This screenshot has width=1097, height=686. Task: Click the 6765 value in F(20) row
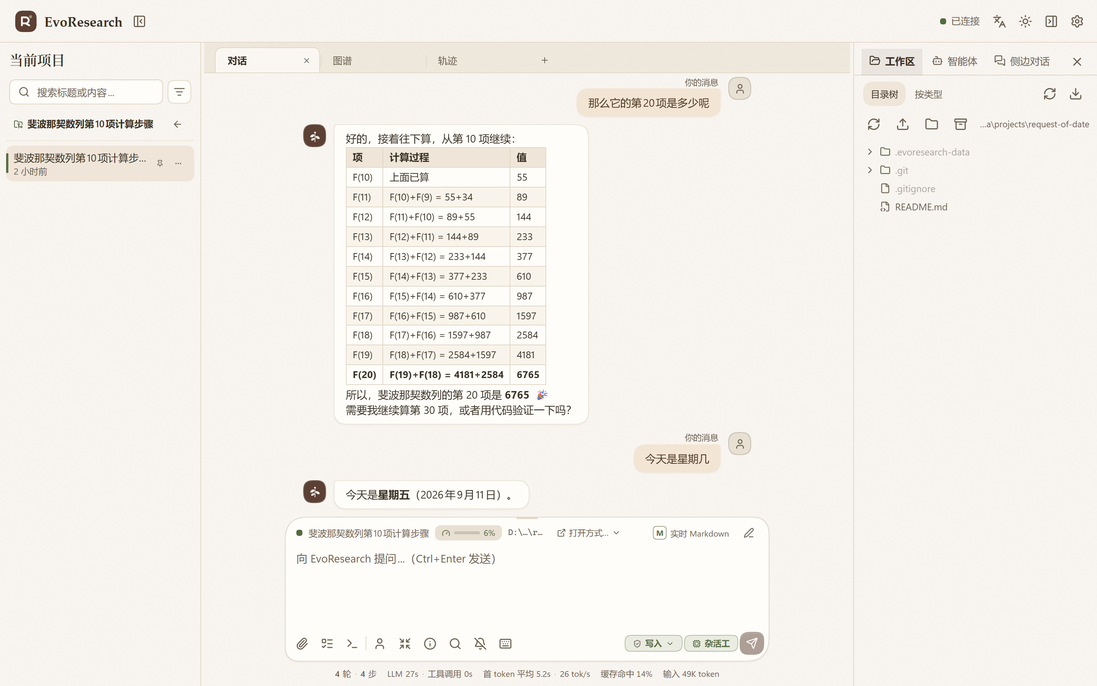pos(528,375)
